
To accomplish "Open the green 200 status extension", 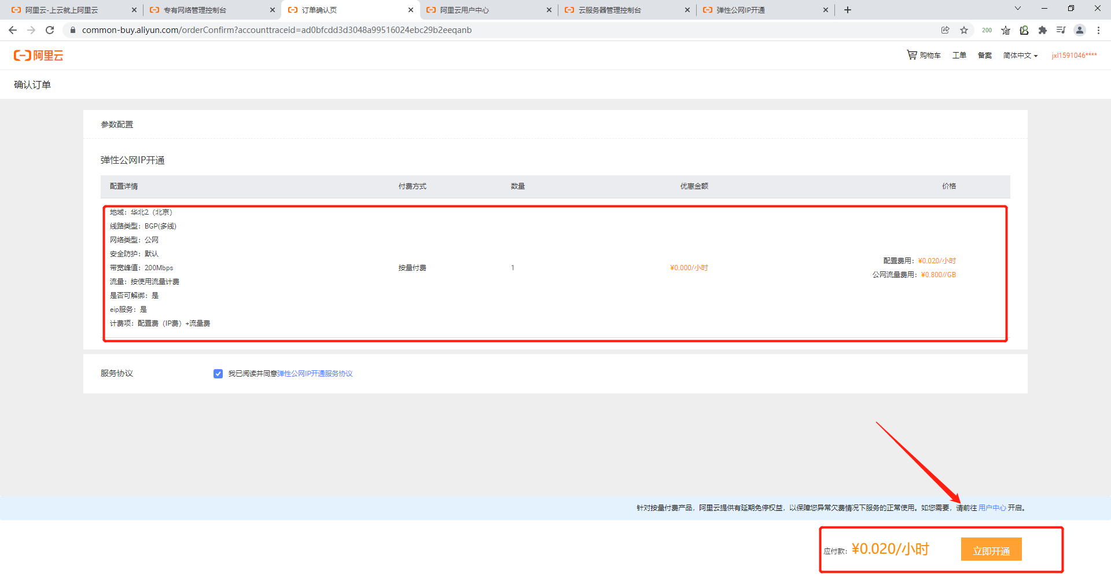I will 987,30.
